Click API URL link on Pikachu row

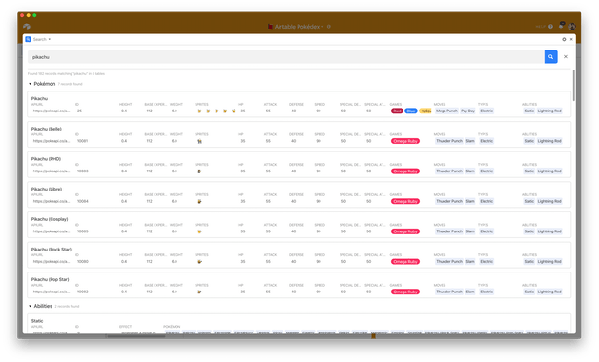point(52,111)
